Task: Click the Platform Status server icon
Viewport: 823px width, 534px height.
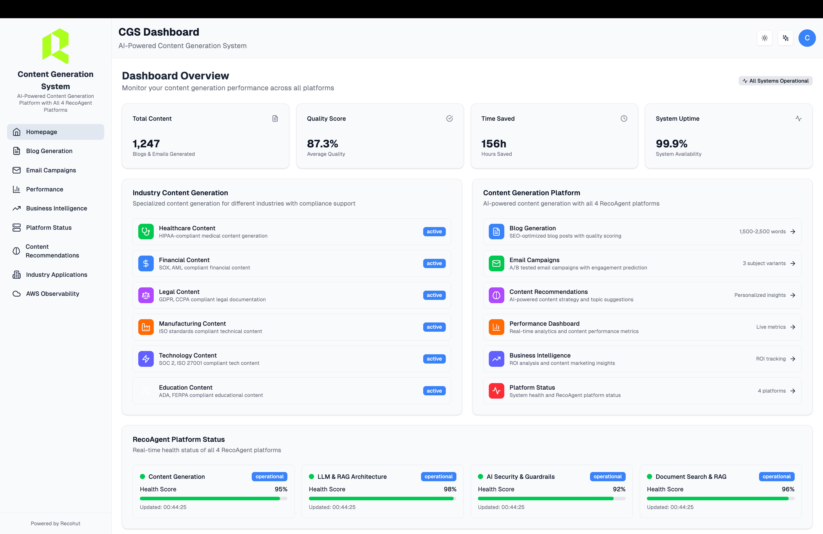Action: (17, 227)
